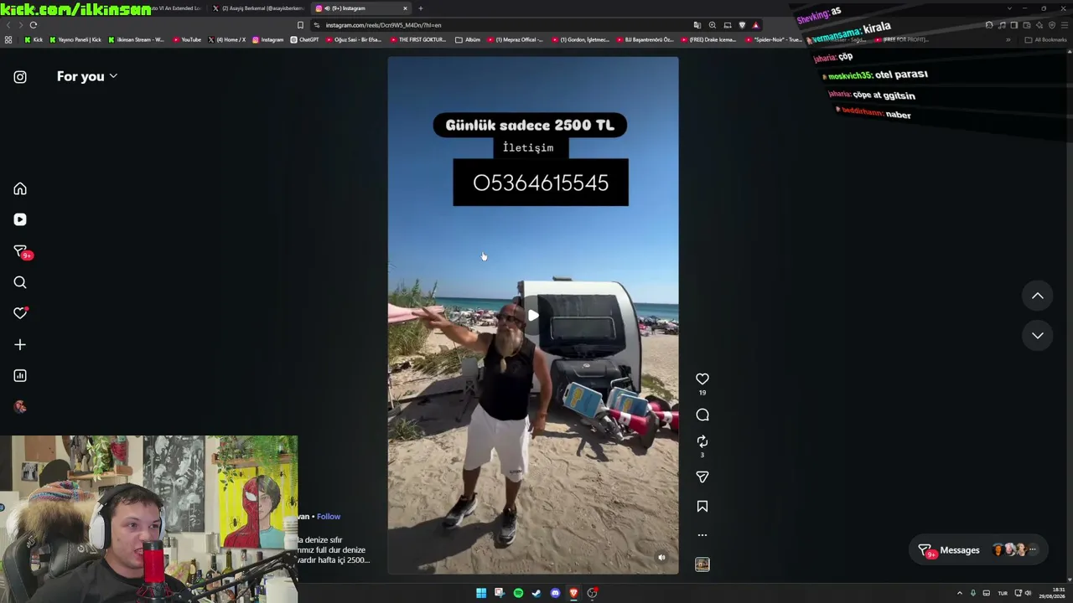Viewport: 1073px width, 603px height.
Task: Open the Kick bookmark
Action: [x=34, y=39]
